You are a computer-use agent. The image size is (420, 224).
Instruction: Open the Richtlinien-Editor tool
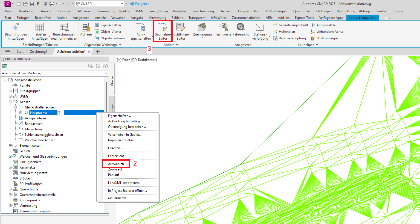[181, 31]
